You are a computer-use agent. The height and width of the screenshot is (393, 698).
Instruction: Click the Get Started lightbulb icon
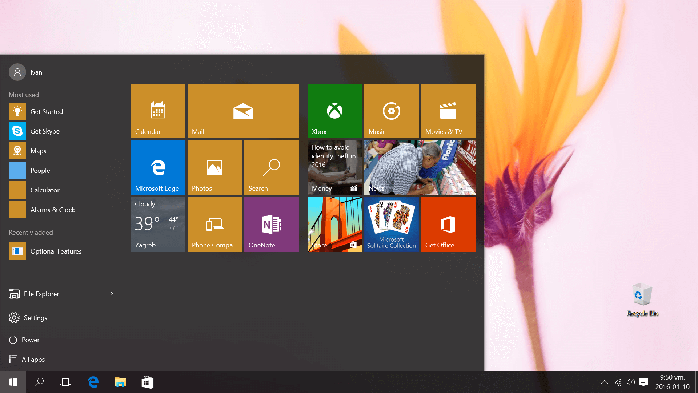(17, 111)
